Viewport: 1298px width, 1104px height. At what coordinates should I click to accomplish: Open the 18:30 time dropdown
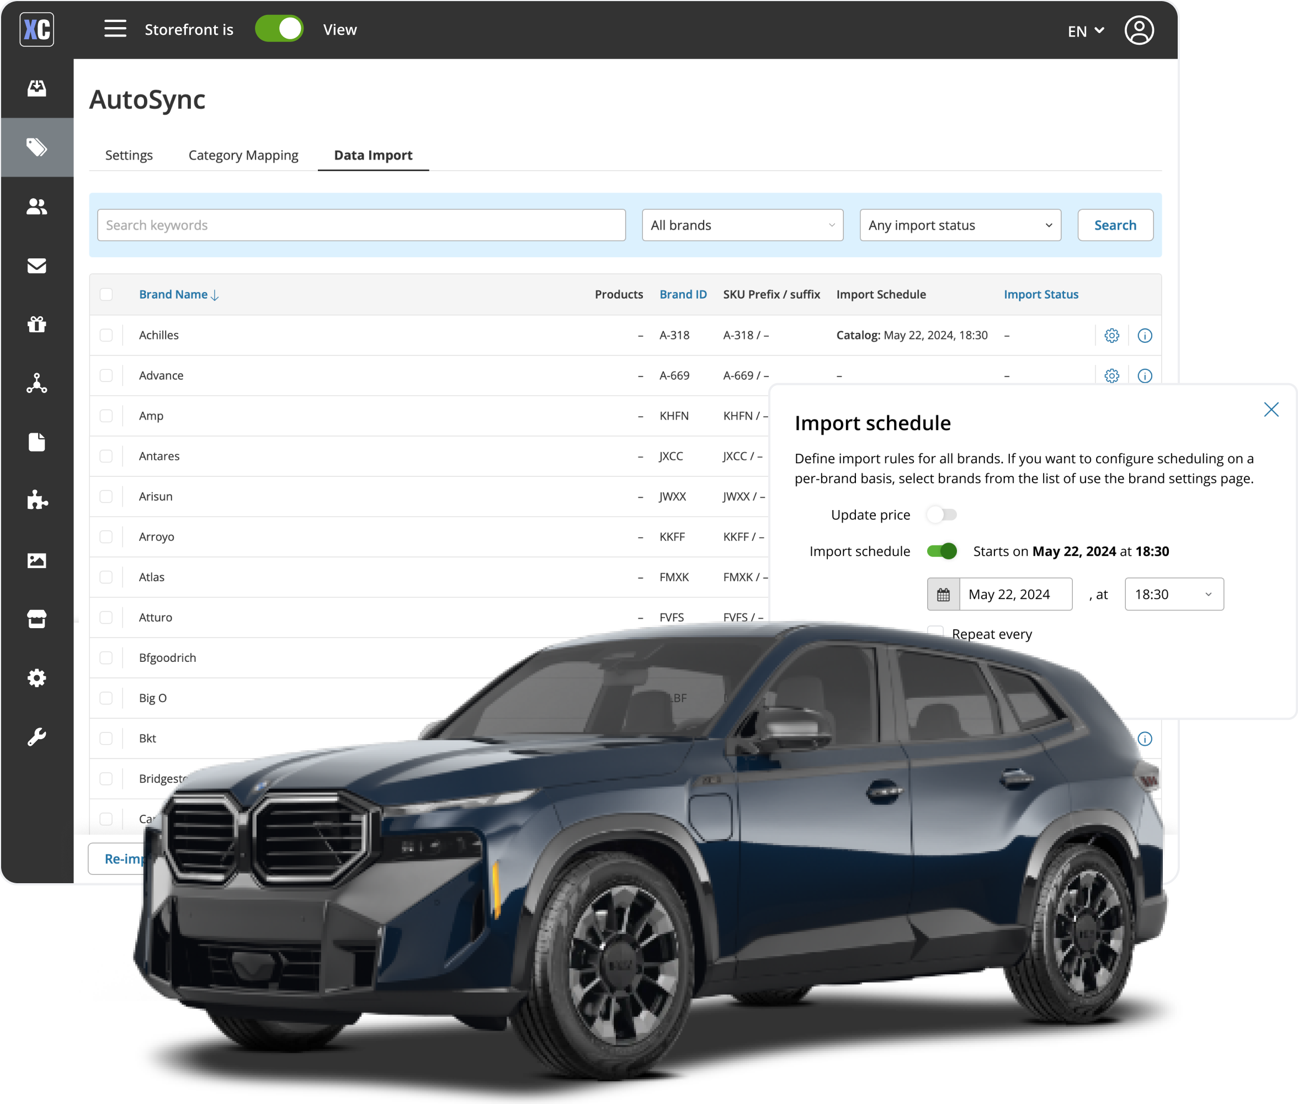coord(1173,595)
